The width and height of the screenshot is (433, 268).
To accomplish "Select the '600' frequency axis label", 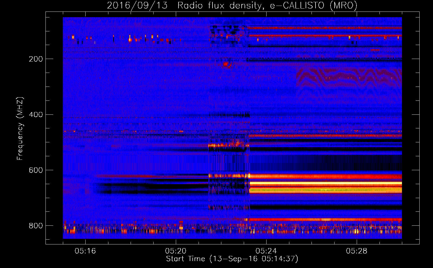I will pos(36,170).
